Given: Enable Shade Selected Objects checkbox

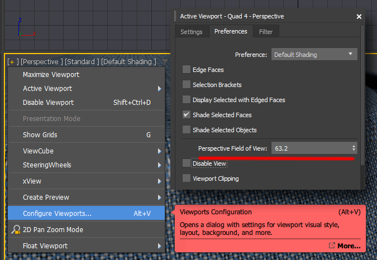Looking at the screenshot, I should [187, 129].
